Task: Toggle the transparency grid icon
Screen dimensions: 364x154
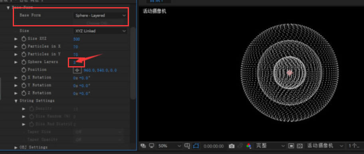Action: pos(300,146)
